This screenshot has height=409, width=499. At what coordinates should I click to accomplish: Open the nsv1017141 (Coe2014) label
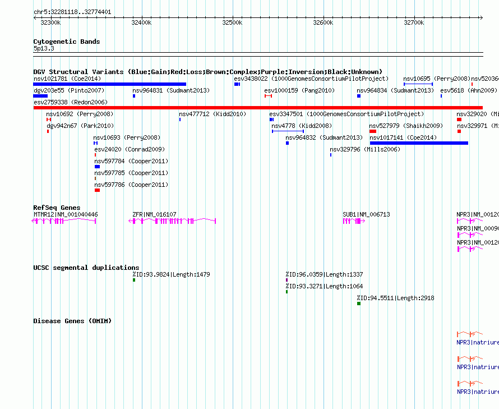[403, 137]
